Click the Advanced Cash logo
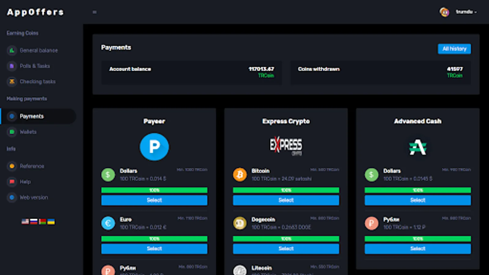The image size is (489, 275). (x=418, y=147)
